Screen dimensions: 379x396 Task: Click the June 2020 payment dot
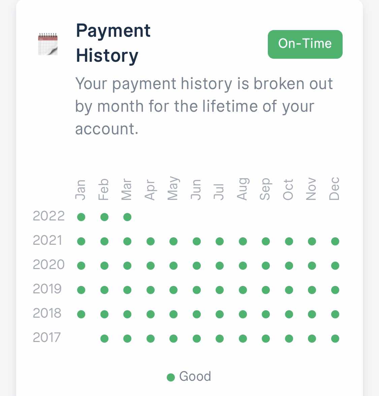point(196,265)
